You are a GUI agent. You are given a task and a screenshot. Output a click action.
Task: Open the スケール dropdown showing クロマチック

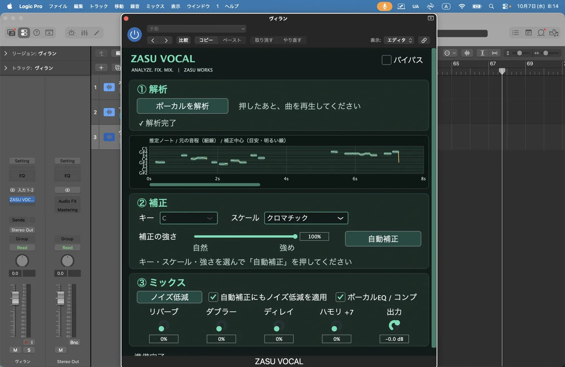306,218
